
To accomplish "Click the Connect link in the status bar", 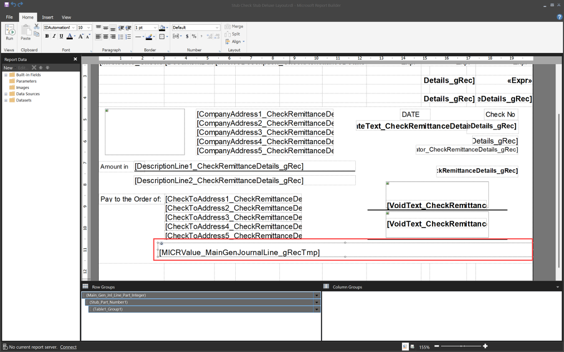I will point(68,347).
